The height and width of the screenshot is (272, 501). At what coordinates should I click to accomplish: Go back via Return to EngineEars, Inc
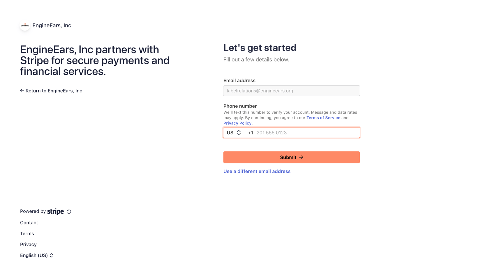[54, 91]
